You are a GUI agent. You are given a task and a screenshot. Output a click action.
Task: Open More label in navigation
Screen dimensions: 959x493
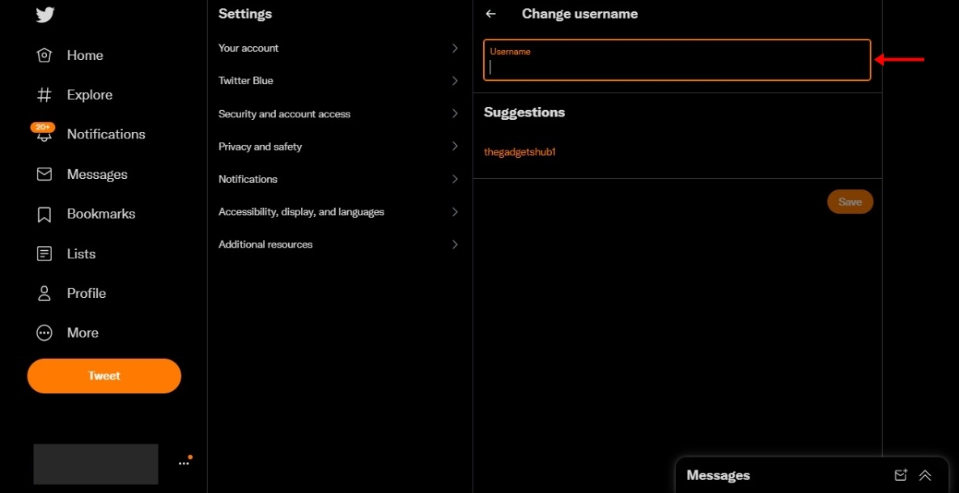[x=83, y=333]
